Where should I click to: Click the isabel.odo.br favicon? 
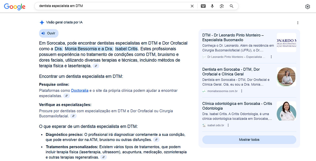(204, 125)
